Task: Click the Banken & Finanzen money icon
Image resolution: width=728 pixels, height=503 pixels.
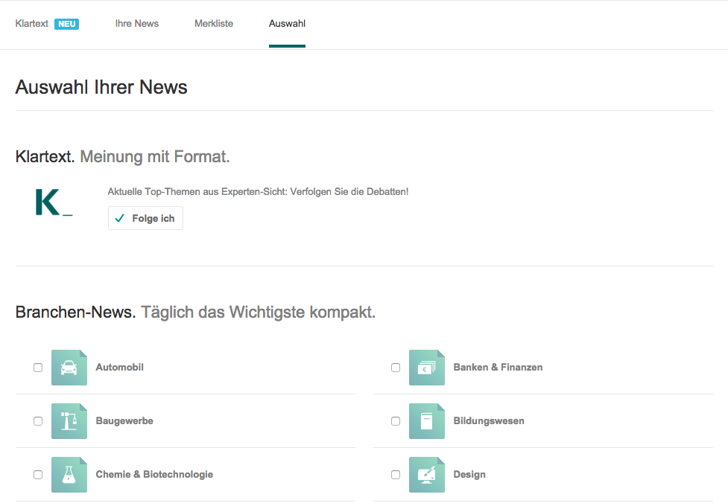Action: 427,368
